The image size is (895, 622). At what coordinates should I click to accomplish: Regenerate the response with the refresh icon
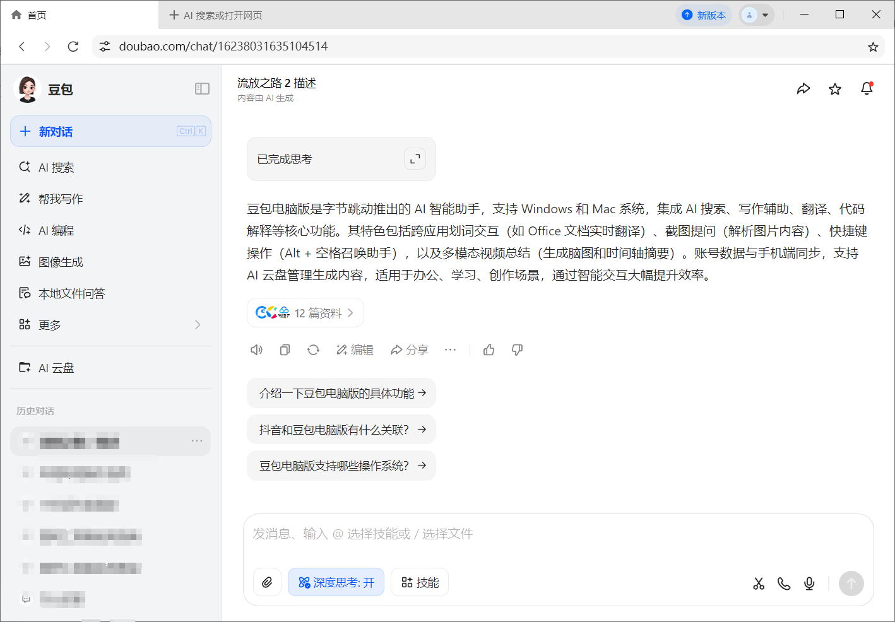coord(313,349)
